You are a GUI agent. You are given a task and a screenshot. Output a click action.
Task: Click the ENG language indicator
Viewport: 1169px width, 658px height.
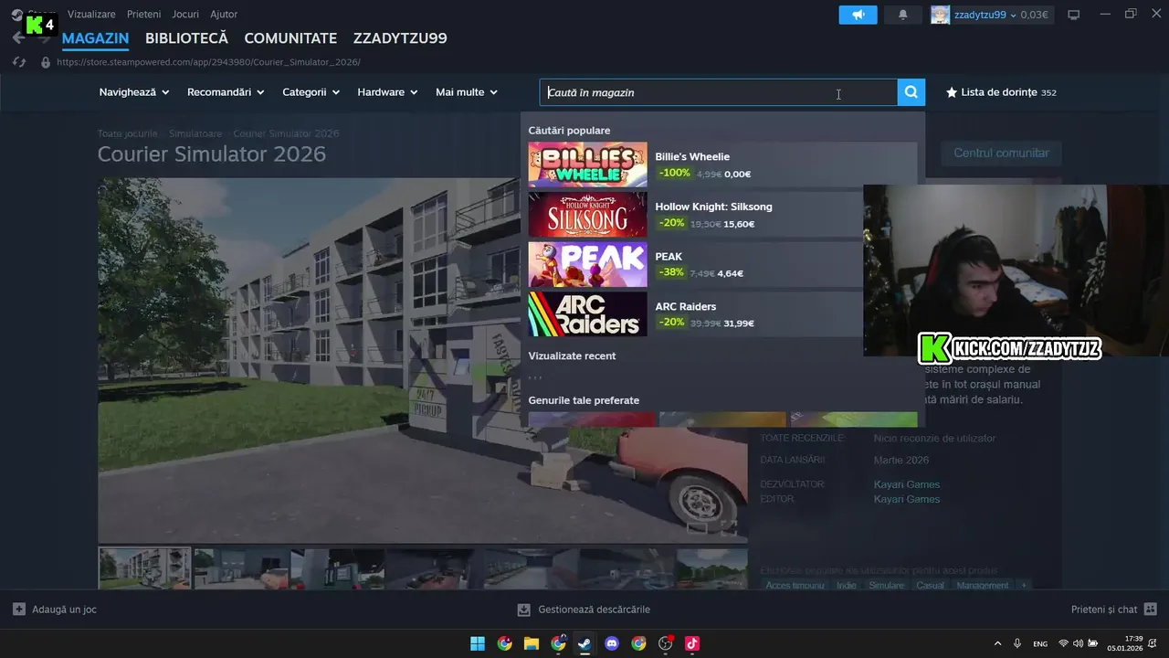click(x=1040, y=643)
